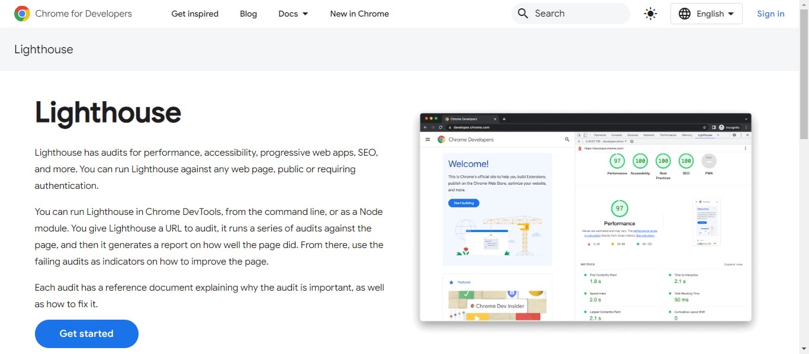Click into the Search field
Viewport: 809px width, 354px height.
pyautogui.click(x=571, y=14)
